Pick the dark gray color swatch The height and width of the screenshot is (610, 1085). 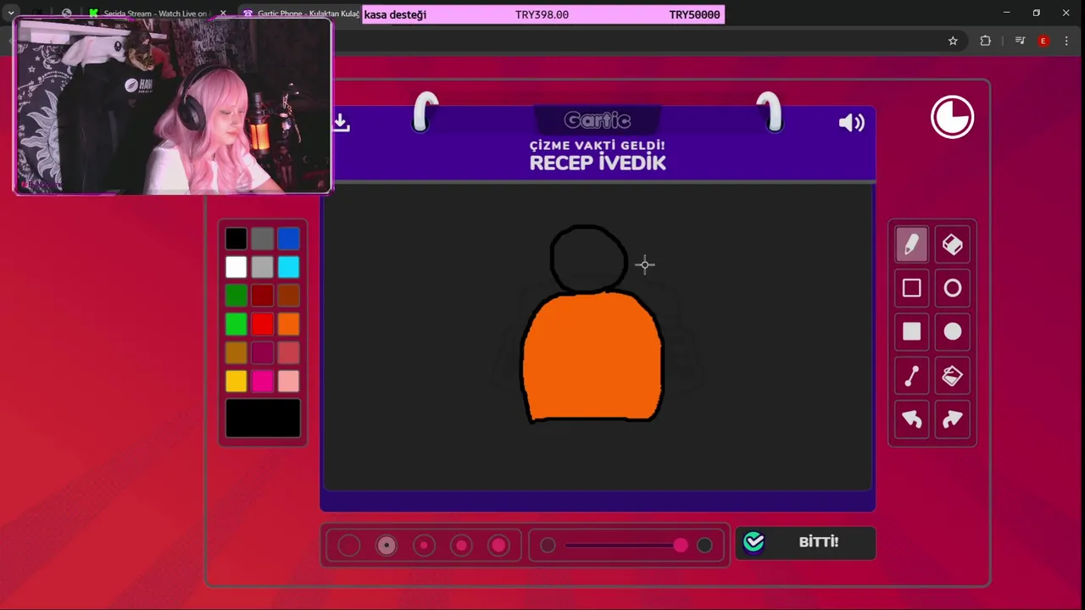coord(263,239)
